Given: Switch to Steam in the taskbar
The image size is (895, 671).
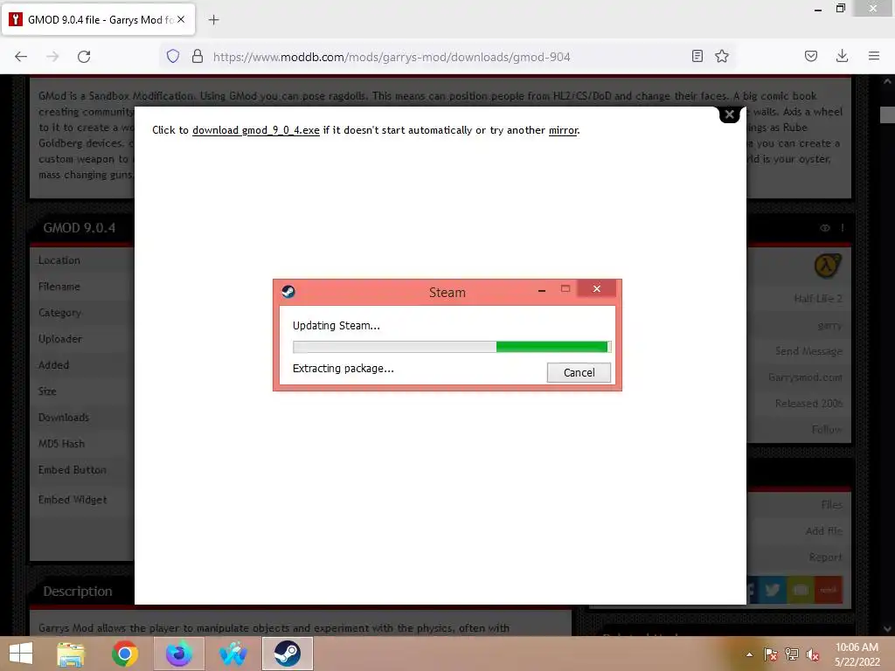Looking at the screenshot, I should tap(287, 654).
